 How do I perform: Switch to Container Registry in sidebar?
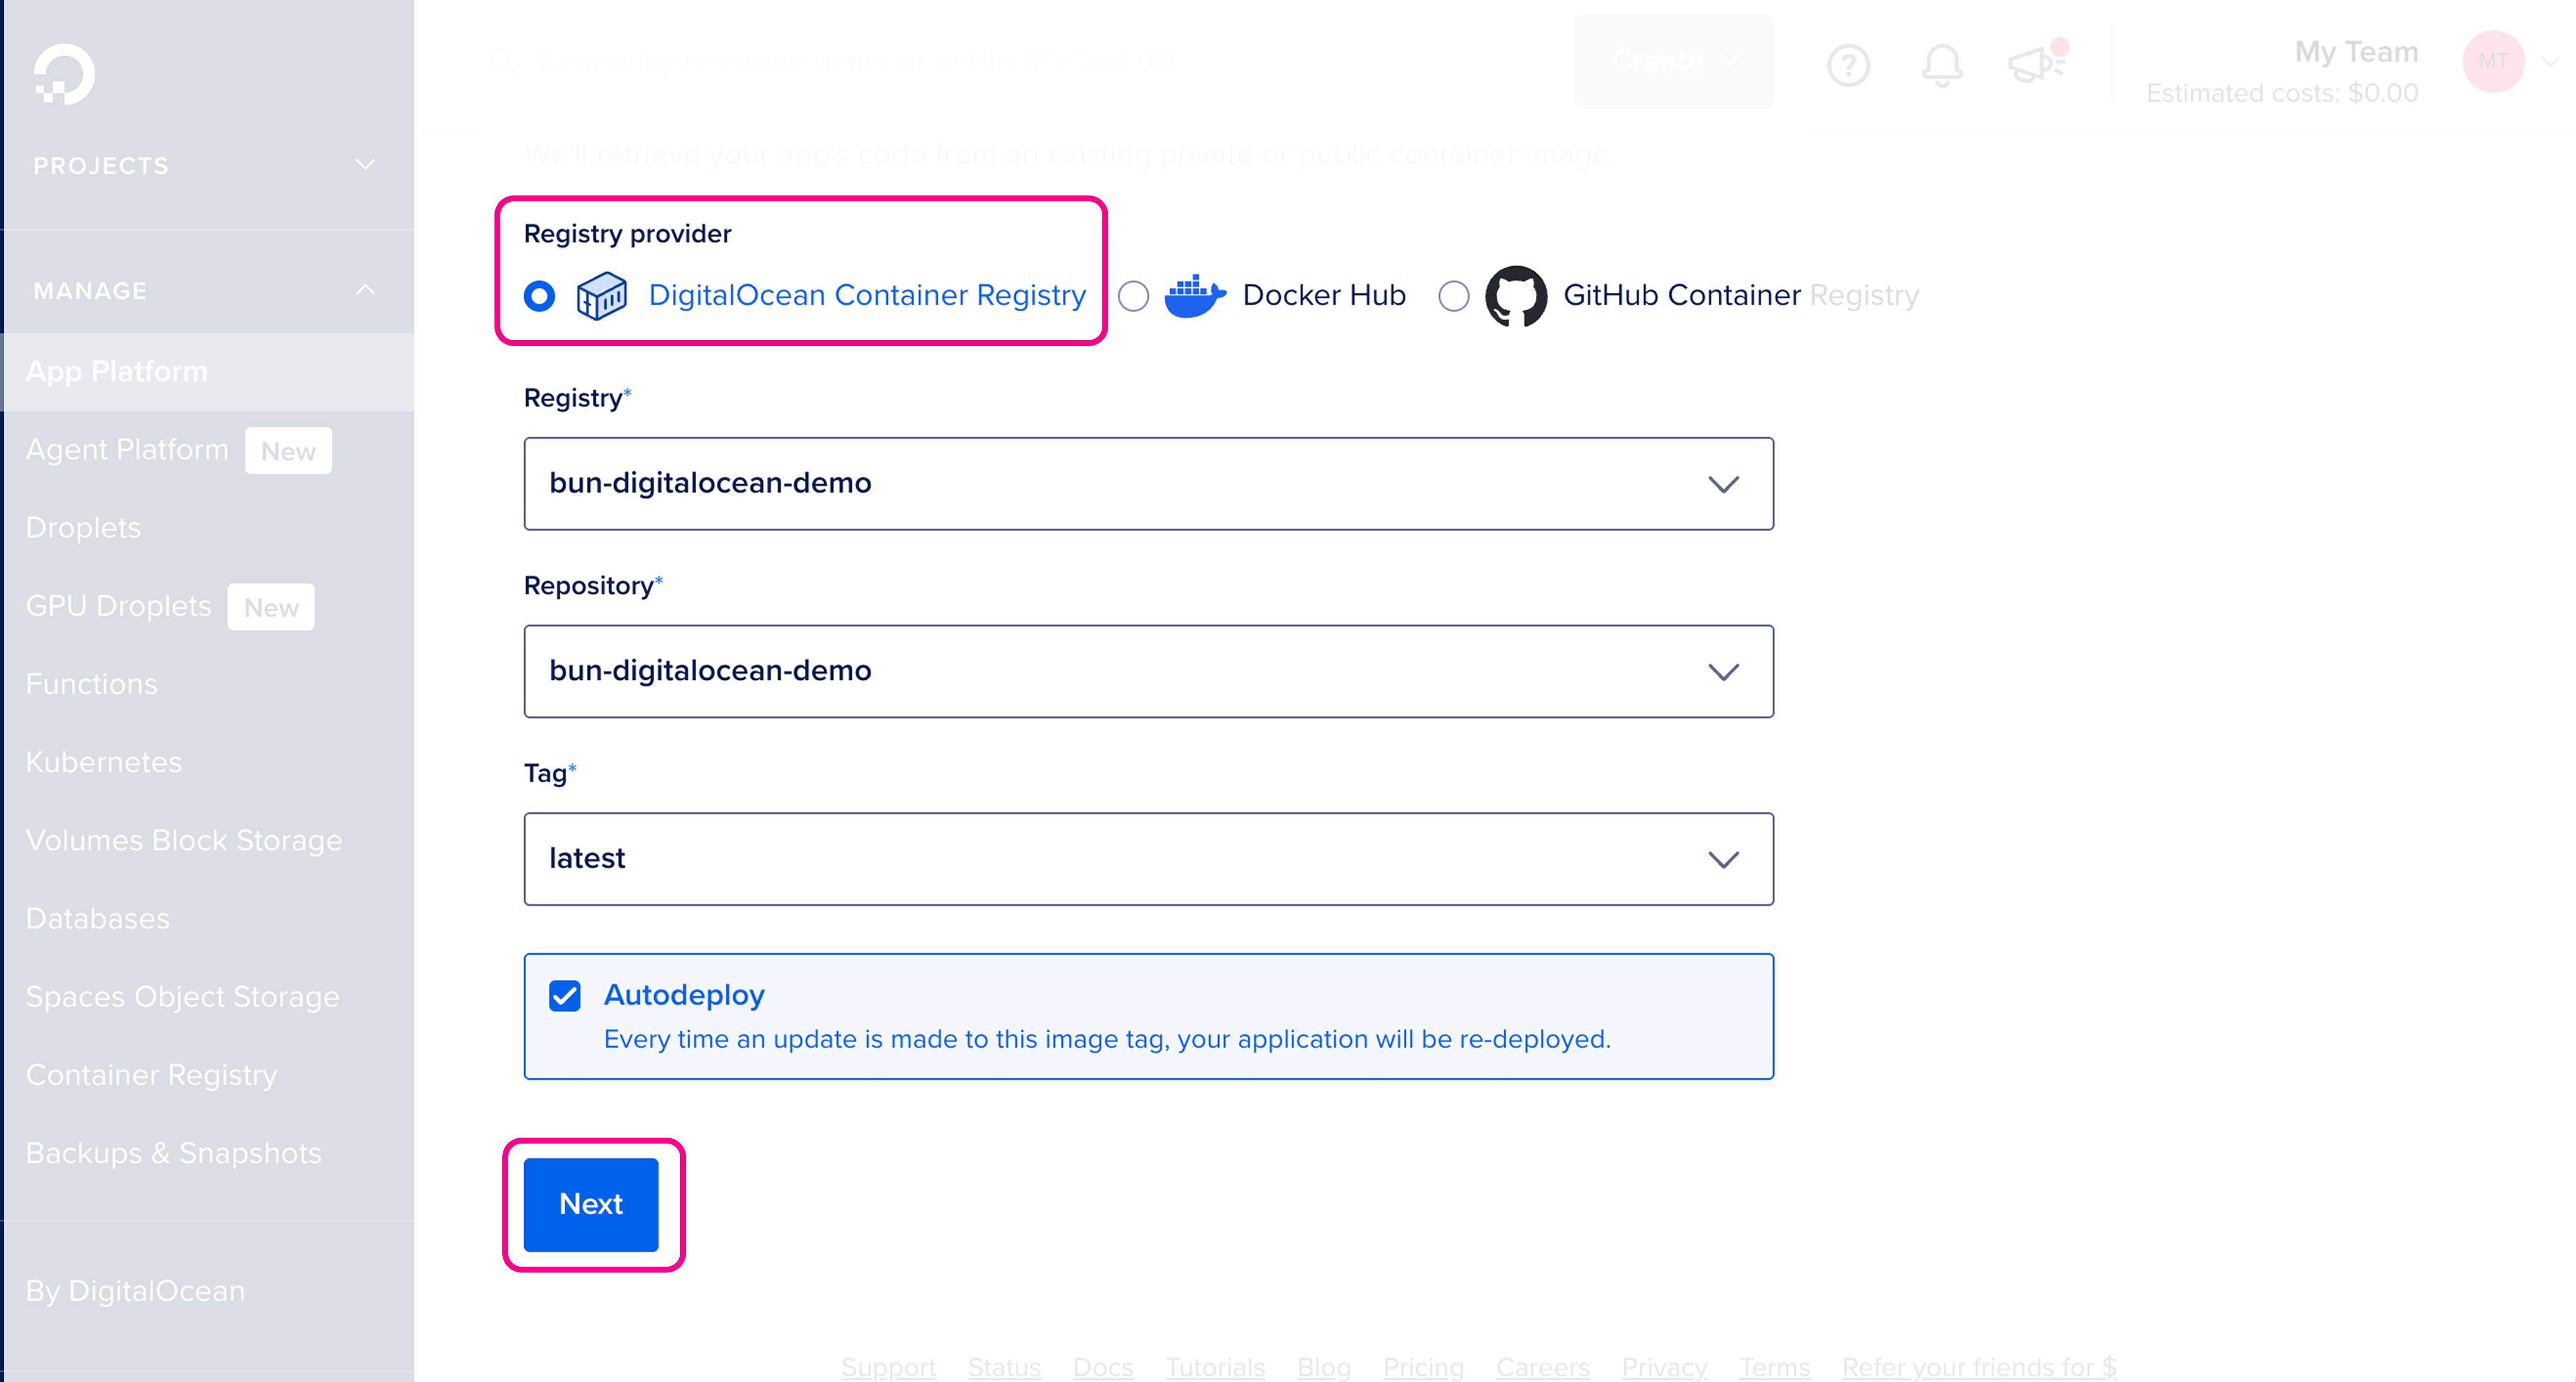point(151,1074)
